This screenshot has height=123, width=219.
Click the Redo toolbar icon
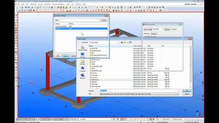tap(29, 7)
